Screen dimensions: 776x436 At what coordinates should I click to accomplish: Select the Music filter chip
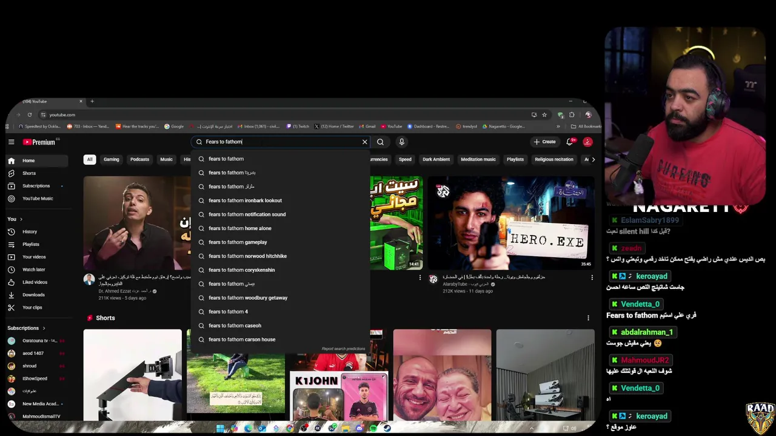click(x=166, y=159)
